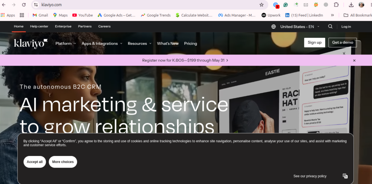Open Pricing in main navigation

point(190,44)
